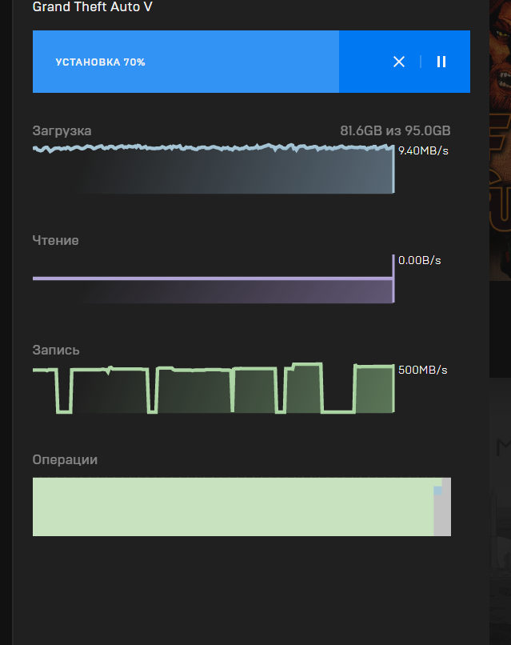Click the Операции label

pyautogui.click(x=65, y=459)
